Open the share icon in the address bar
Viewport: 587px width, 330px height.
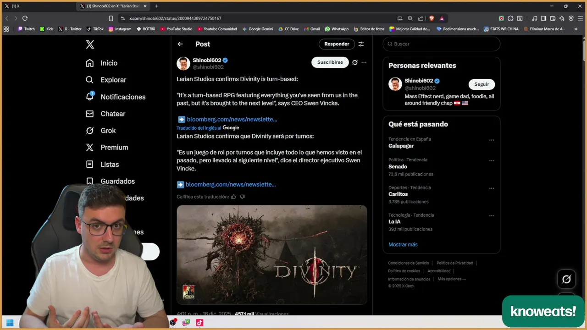click(421, 18)
